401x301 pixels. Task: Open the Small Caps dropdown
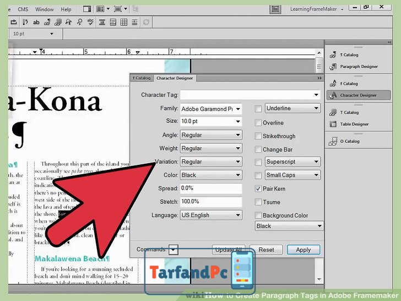[x=292, y=175]
